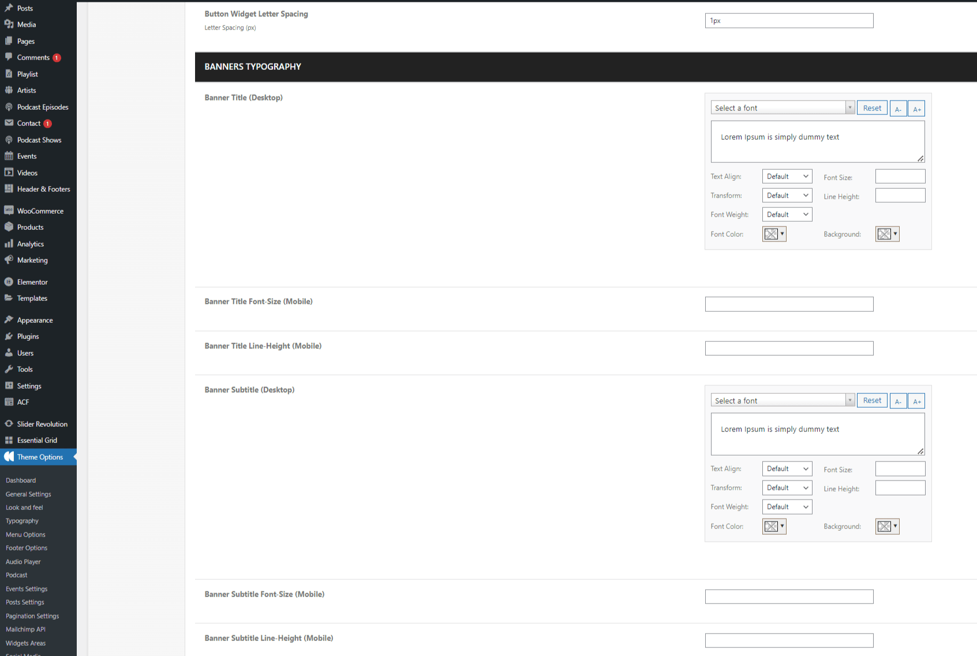This screenshot has width=977, height=656.
Task: Open Banner Subtitle Font Weight dropdown
Action: (787, 507)
